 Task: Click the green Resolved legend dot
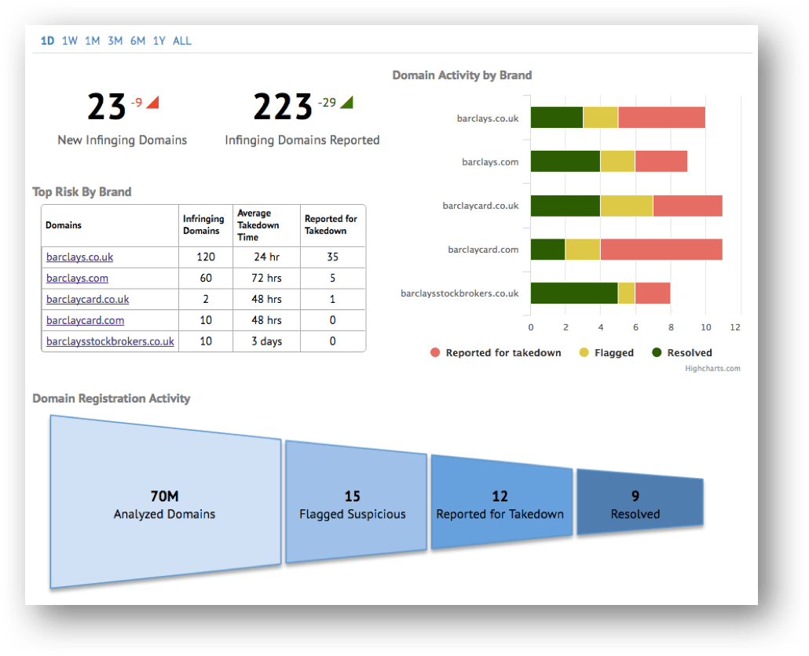point(657,352)
